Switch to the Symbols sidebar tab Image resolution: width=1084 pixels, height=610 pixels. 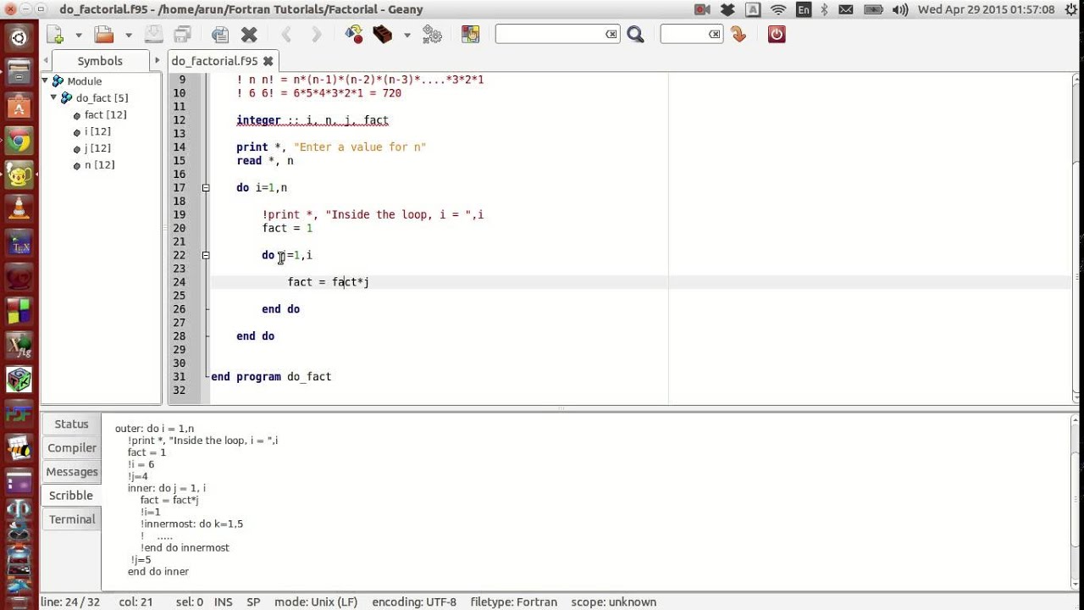(100, 61)
